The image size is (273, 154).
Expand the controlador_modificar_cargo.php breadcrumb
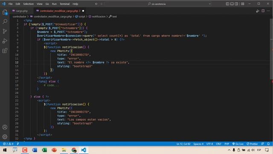[52, 17]
